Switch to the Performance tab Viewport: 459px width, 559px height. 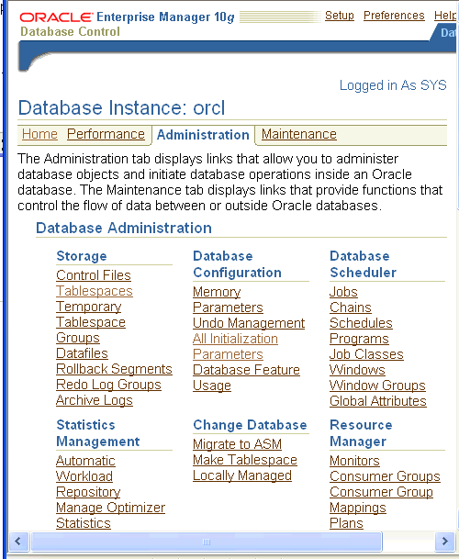click(x=106, y=134)
